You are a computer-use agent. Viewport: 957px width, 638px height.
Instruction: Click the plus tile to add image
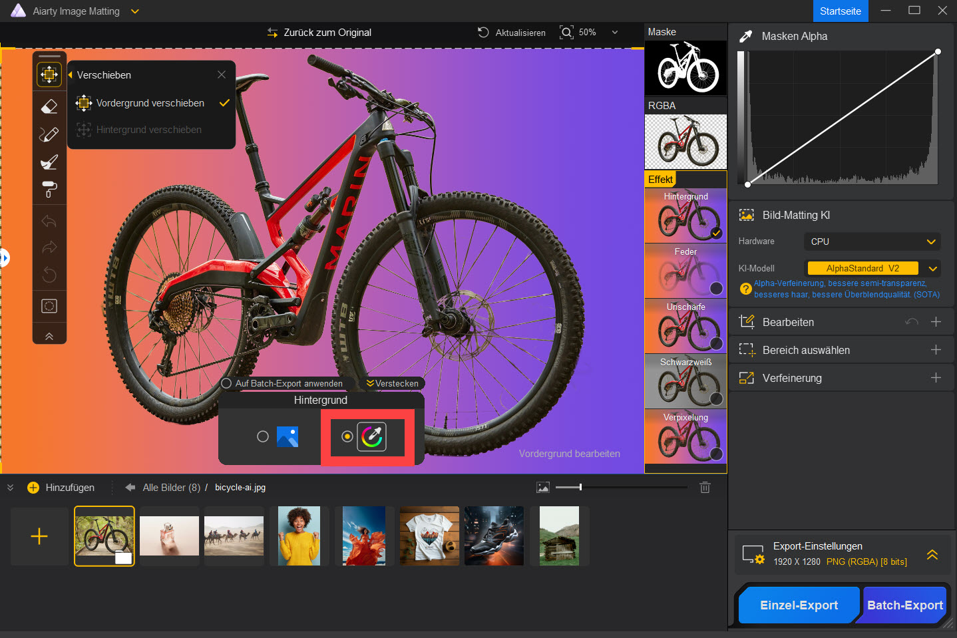tap(39, 536)
